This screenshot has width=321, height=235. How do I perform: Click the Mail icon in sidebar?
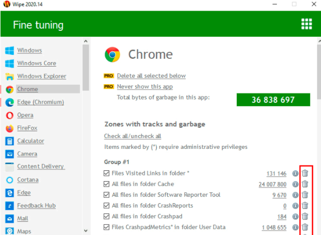point(9,219)
